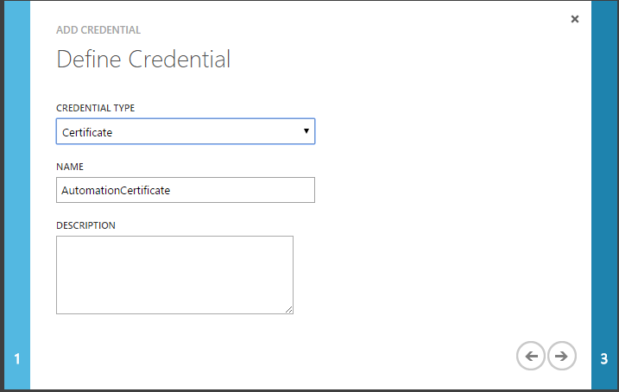Click the Name field containing AutomationCertificate
This screenshot has width=619, height=392.
click(x=185, y=190)
